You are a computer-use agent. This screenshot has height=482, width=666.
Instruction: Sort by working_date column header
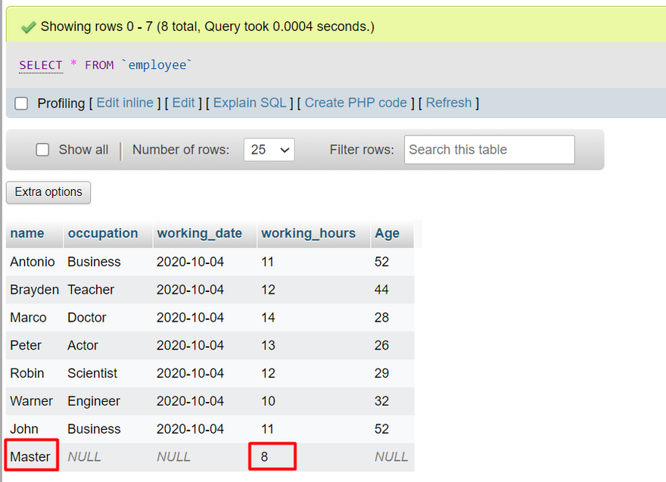pyautogui.click(x=199, y=233)
